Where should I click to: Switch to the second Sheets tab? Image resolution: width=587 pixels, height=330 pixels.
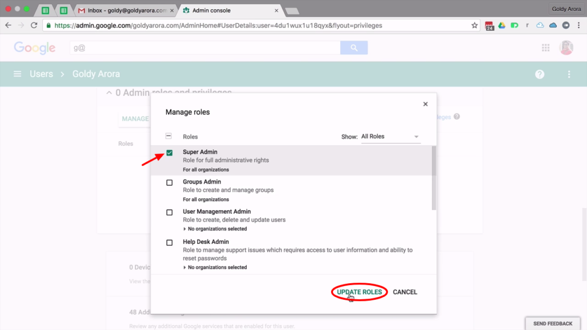pyautogui.click(x=64, y=10)
